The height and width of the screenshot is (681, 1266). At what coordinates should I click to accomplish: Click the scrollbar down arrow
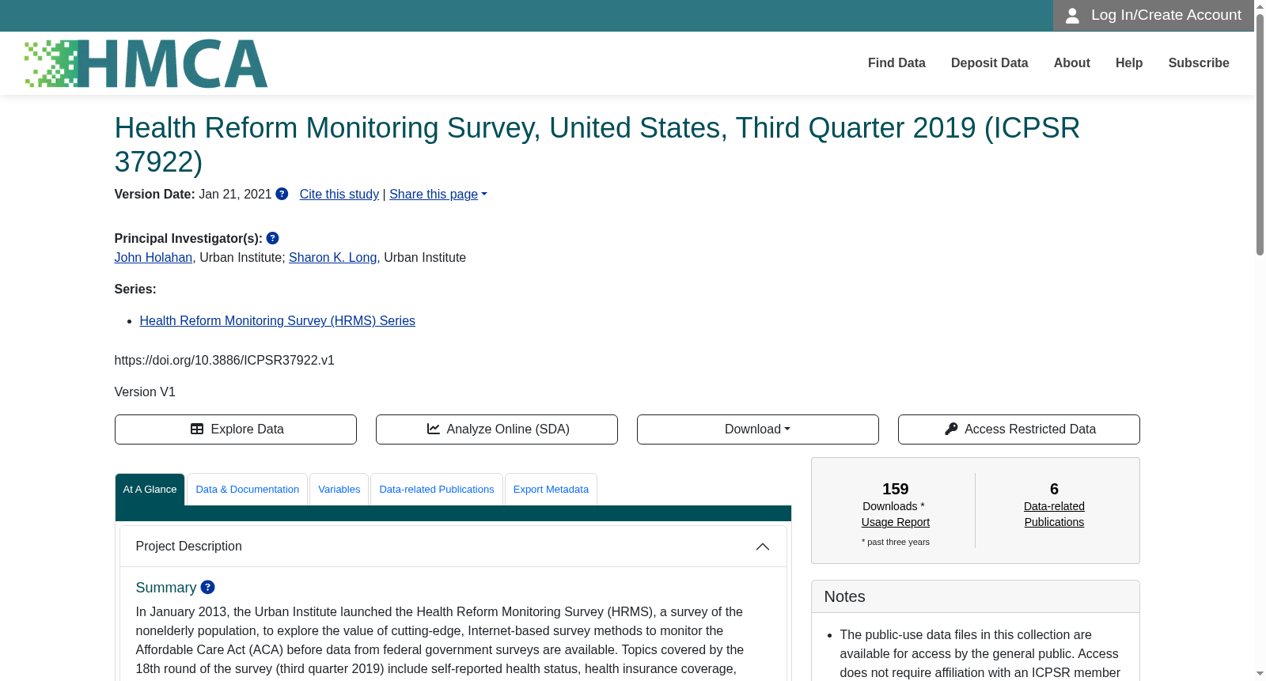click(1260, 674)
